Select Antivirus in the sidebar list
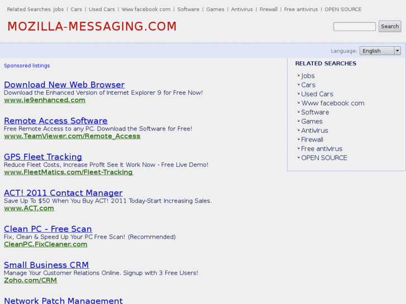The height and width of the screenshot is (304, 406). 314,131
